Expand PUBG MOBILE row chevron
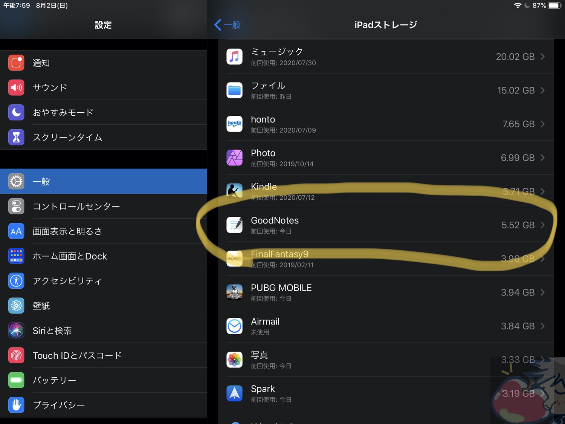Screen dimensions: 565x424 543,292
